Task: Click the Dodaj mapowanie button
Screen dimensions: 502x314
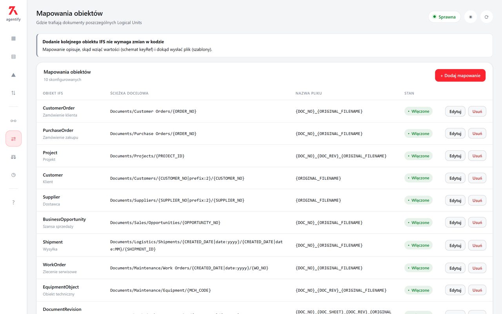Action: [x=460, y=75]
